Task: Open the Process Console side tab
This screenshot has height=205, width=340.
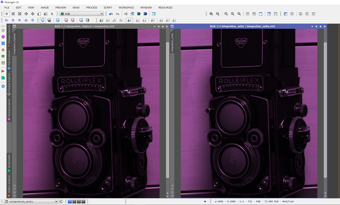Action: [x=9, y=36]
